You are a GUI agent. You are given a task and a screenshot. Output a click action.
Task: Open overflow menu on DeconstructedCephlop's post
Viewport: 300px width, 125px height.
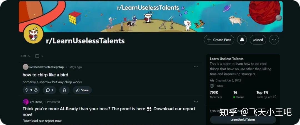(196, 67)
